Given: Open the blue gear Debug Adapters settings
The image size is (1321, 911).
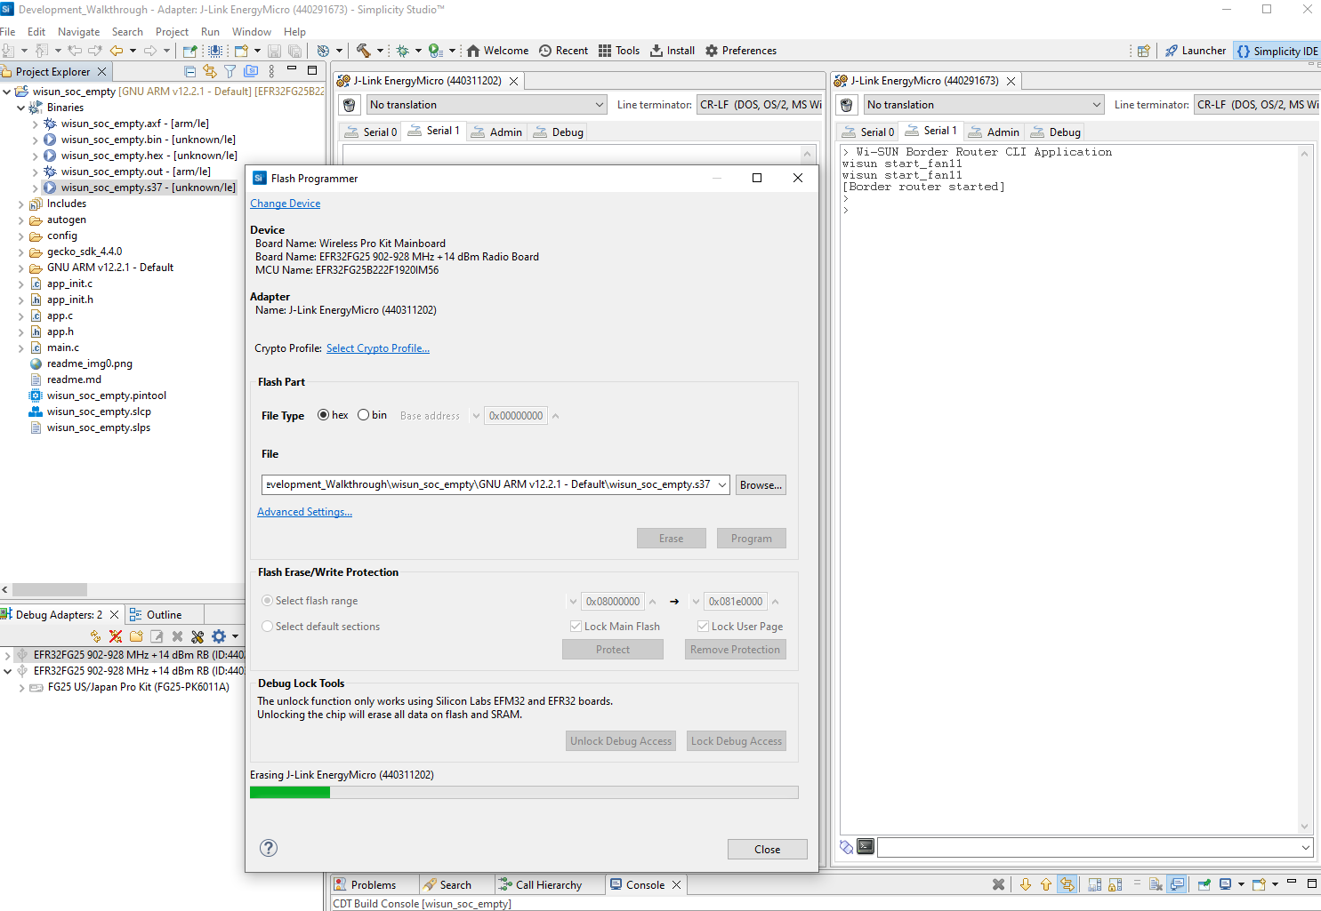Looking at the screenshot, I should (x=219, y=636).
